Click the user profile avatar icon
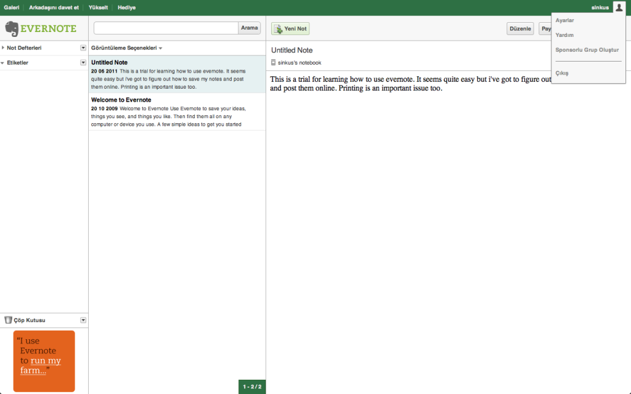631x394 pixels. point(619,7)
